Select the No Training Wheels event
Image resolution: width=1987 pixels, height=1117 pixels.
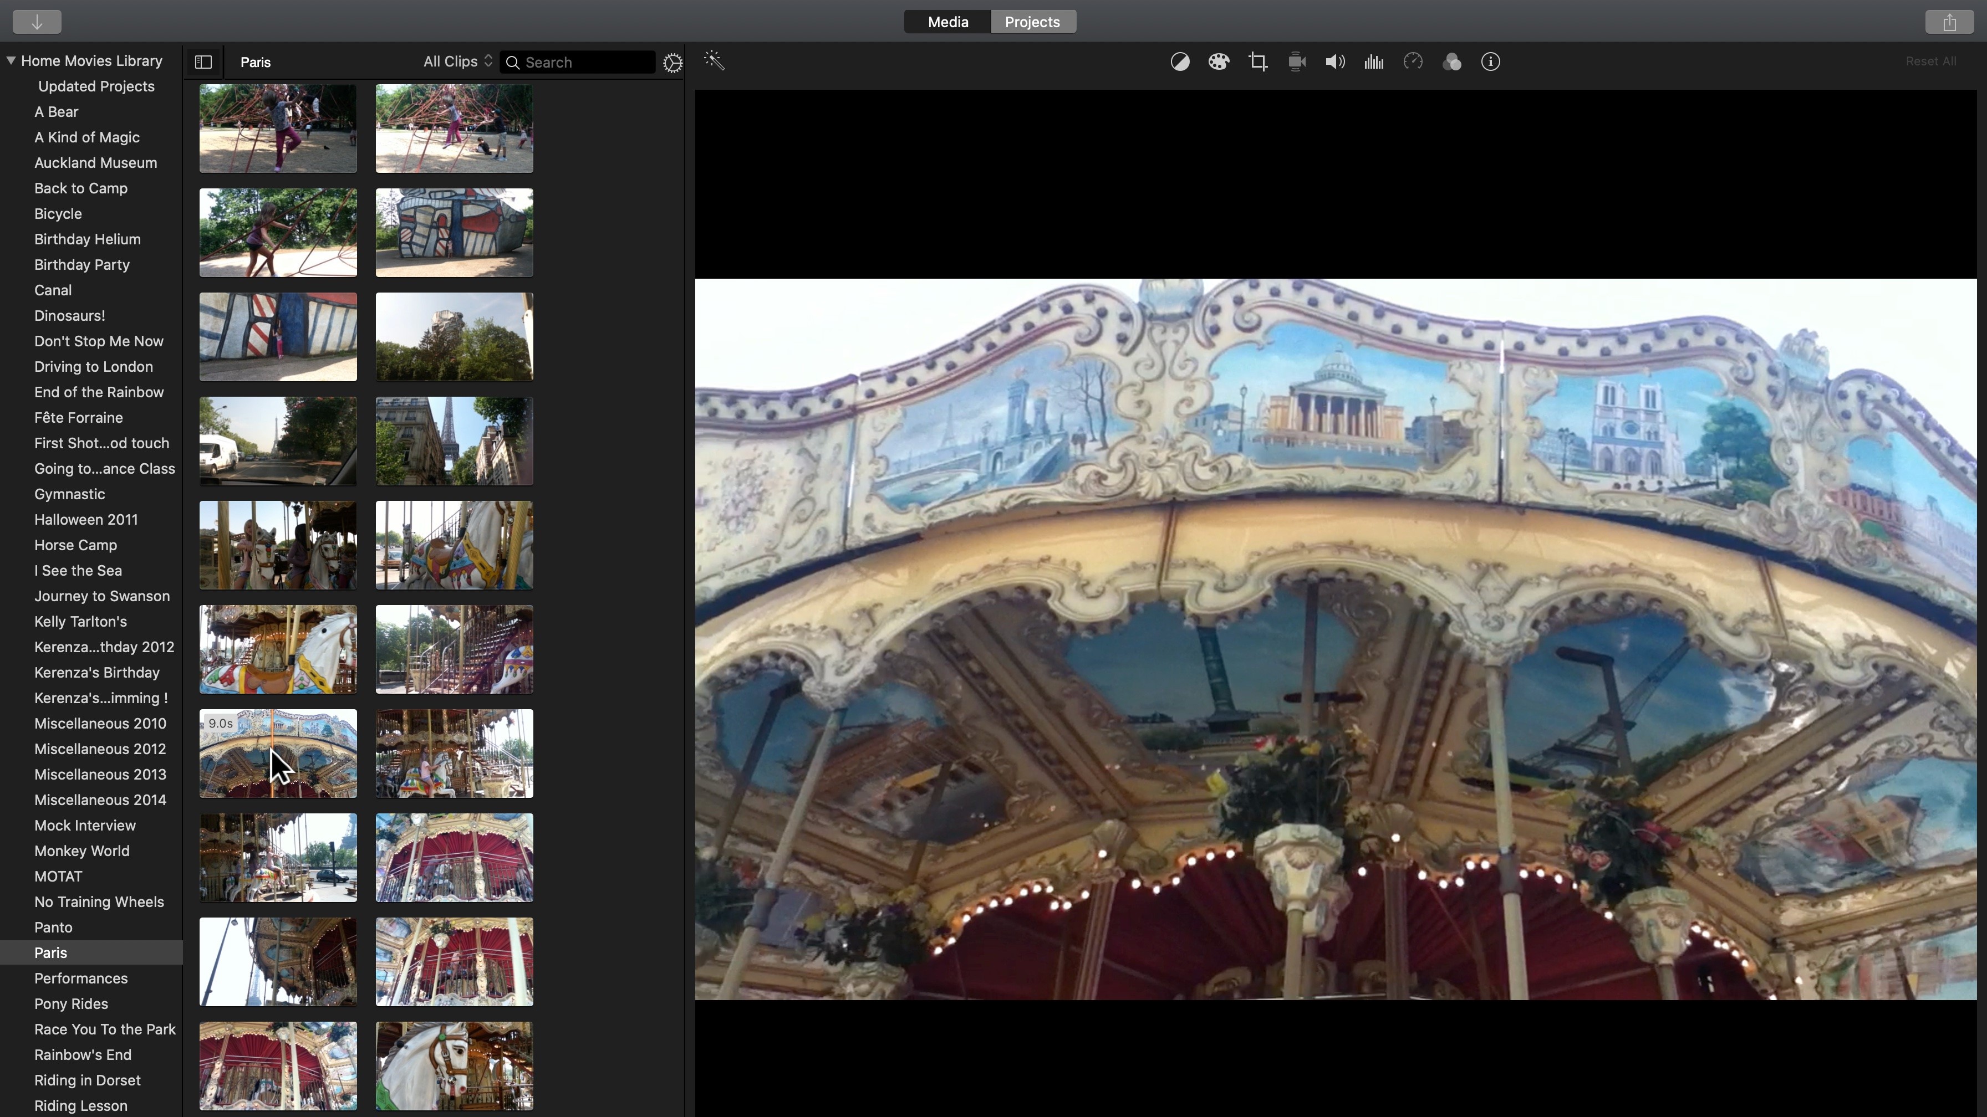click(99, 902)
